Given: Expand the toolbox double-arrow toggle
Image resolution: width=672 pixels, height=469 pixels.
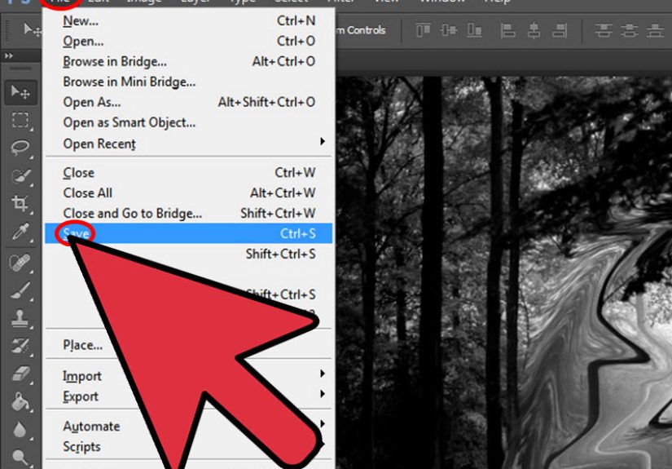Looking at the screenshot, I should [9, 55].
